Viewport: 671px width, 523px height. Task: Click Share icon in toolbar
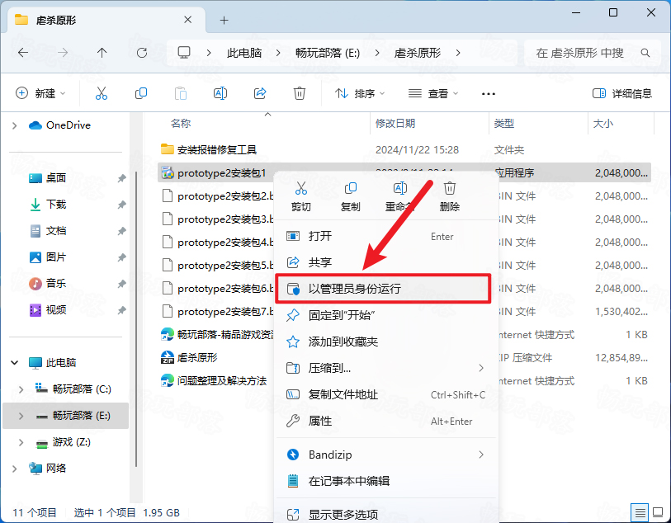point(260,93)
